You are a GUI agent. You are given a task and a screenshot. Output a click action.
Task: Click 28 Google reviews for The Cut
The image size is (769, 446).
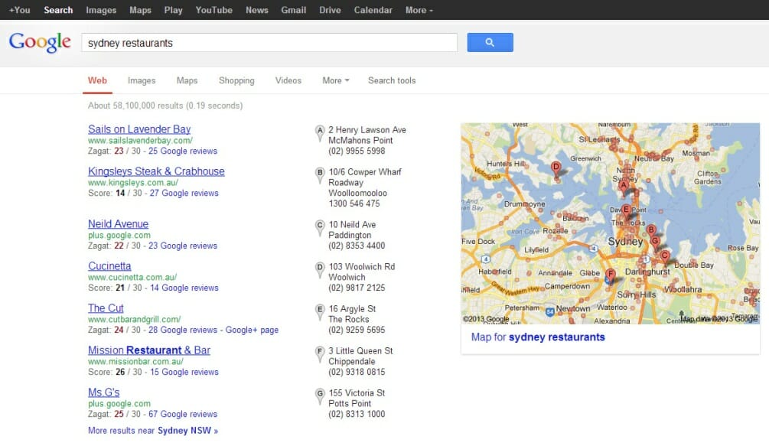pyautogui.click(x=182, y=330)
